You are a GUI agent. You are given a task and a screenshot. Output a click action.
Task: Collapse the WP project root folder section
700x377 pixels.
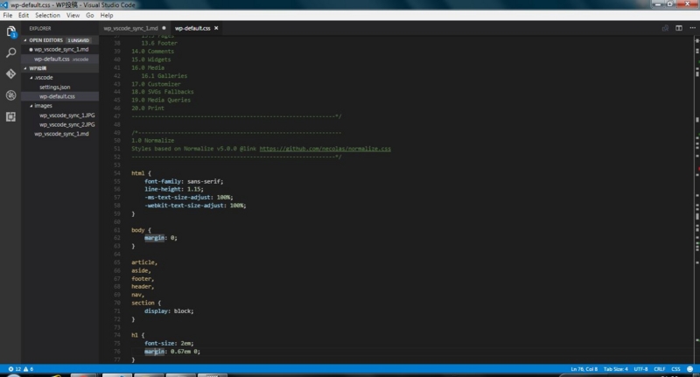(x=25, y=68)
